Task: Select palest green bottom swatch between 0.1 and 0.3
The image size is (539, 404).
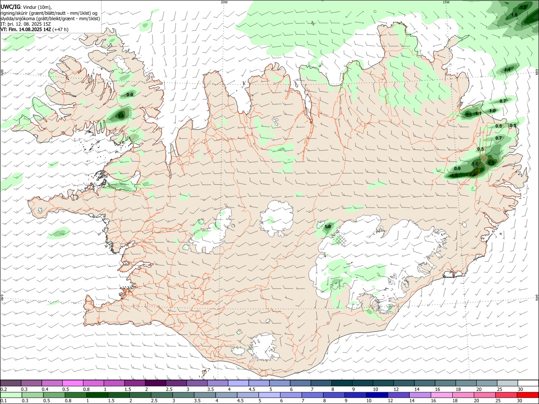Action: tap(11, 395)
